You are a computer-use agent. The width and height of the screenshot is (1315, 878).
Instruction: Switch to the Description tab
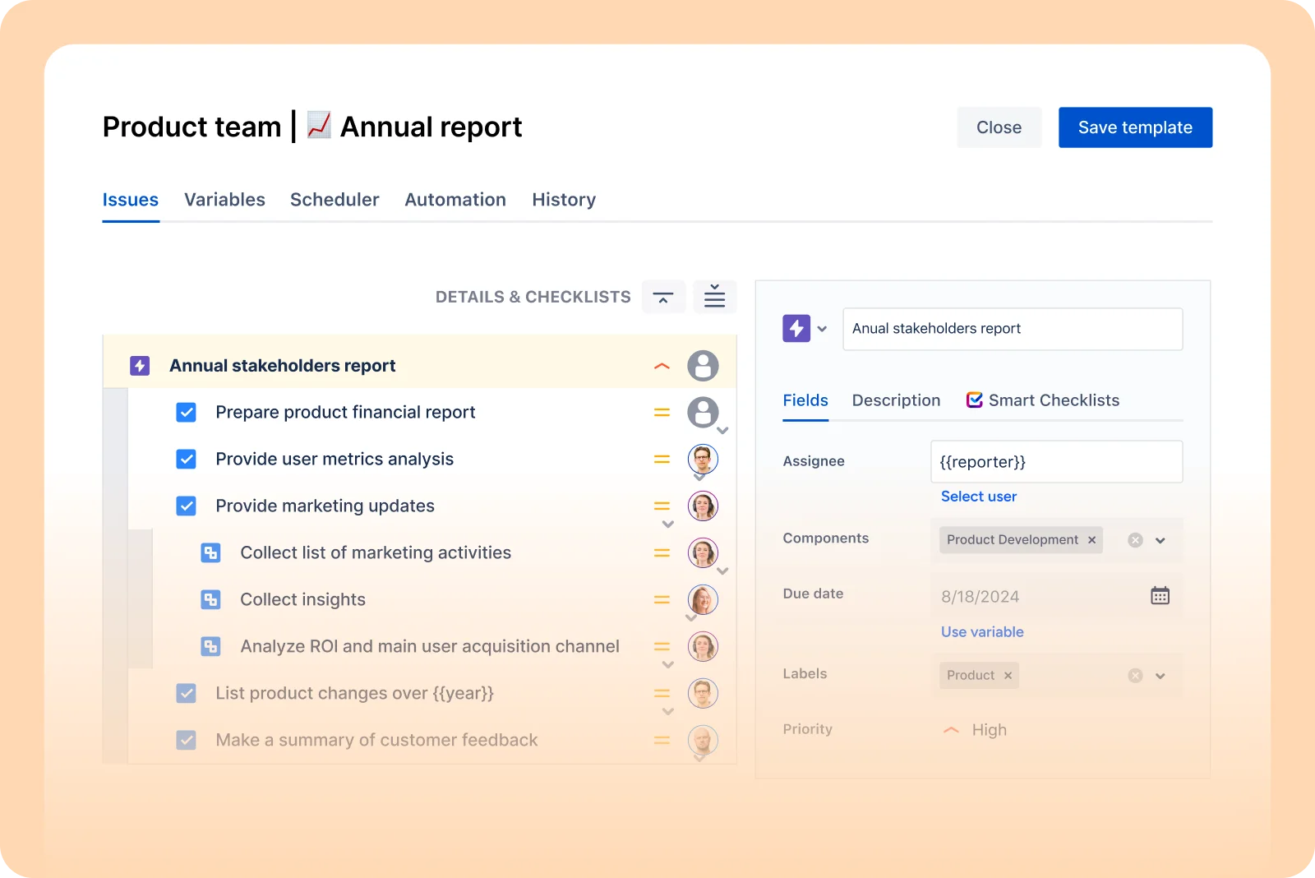[896, 400]
